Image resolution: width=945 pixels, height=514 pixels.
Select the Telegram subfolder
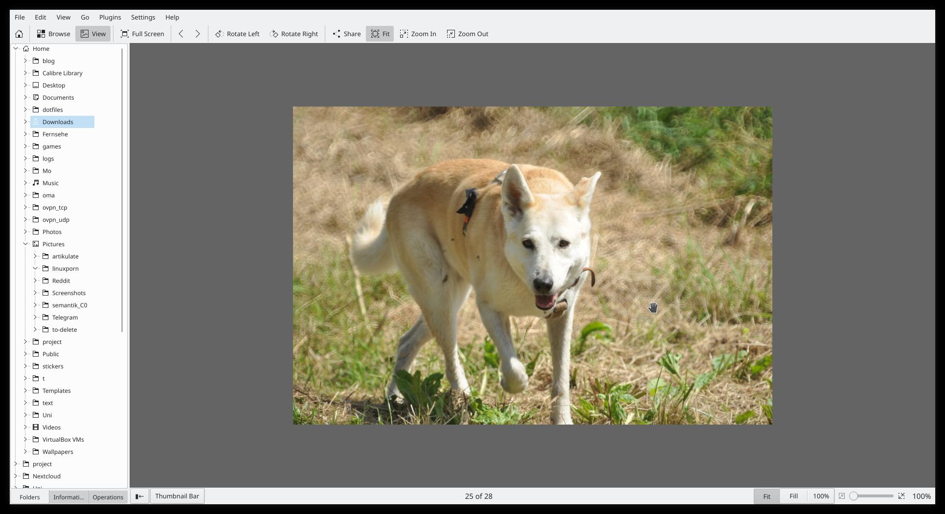[x=65, y=317]
